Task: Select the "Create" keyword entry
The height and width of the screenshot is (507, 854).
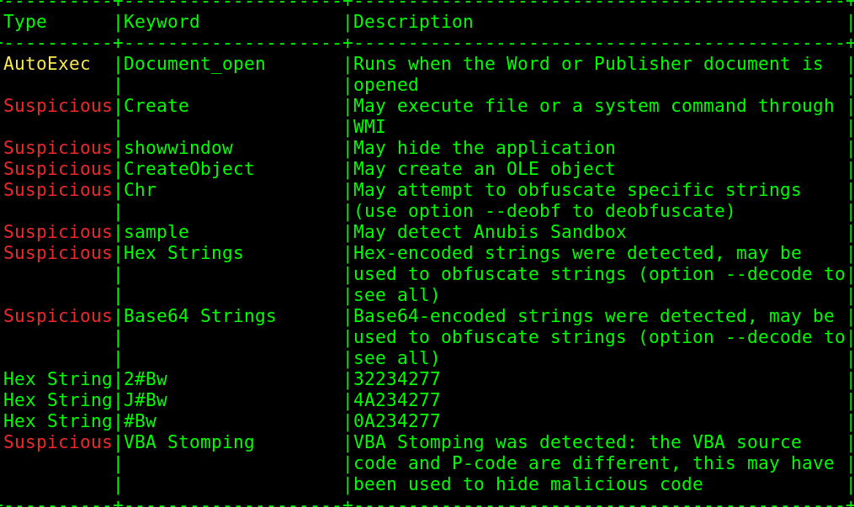Action: click(156, 107)
